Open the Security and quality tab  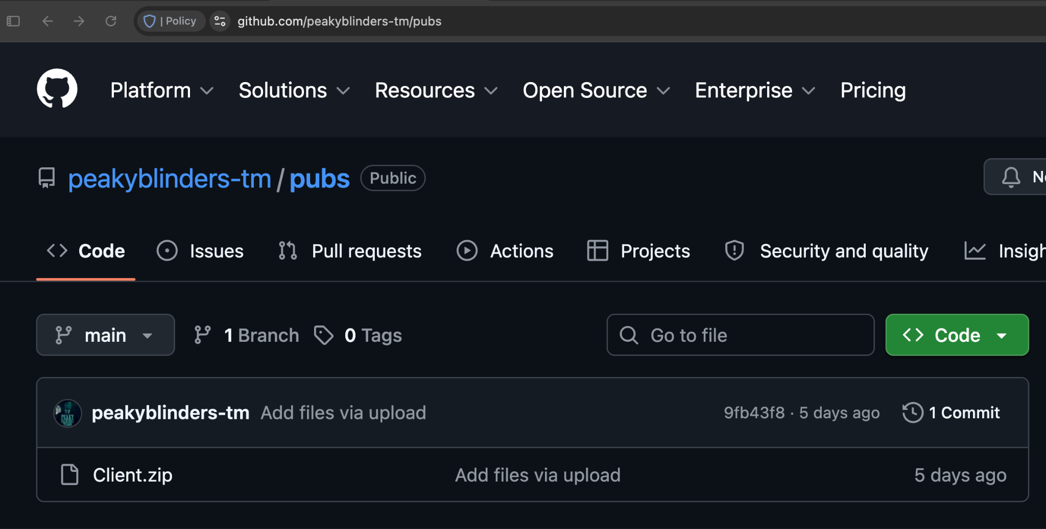(826, 251)
